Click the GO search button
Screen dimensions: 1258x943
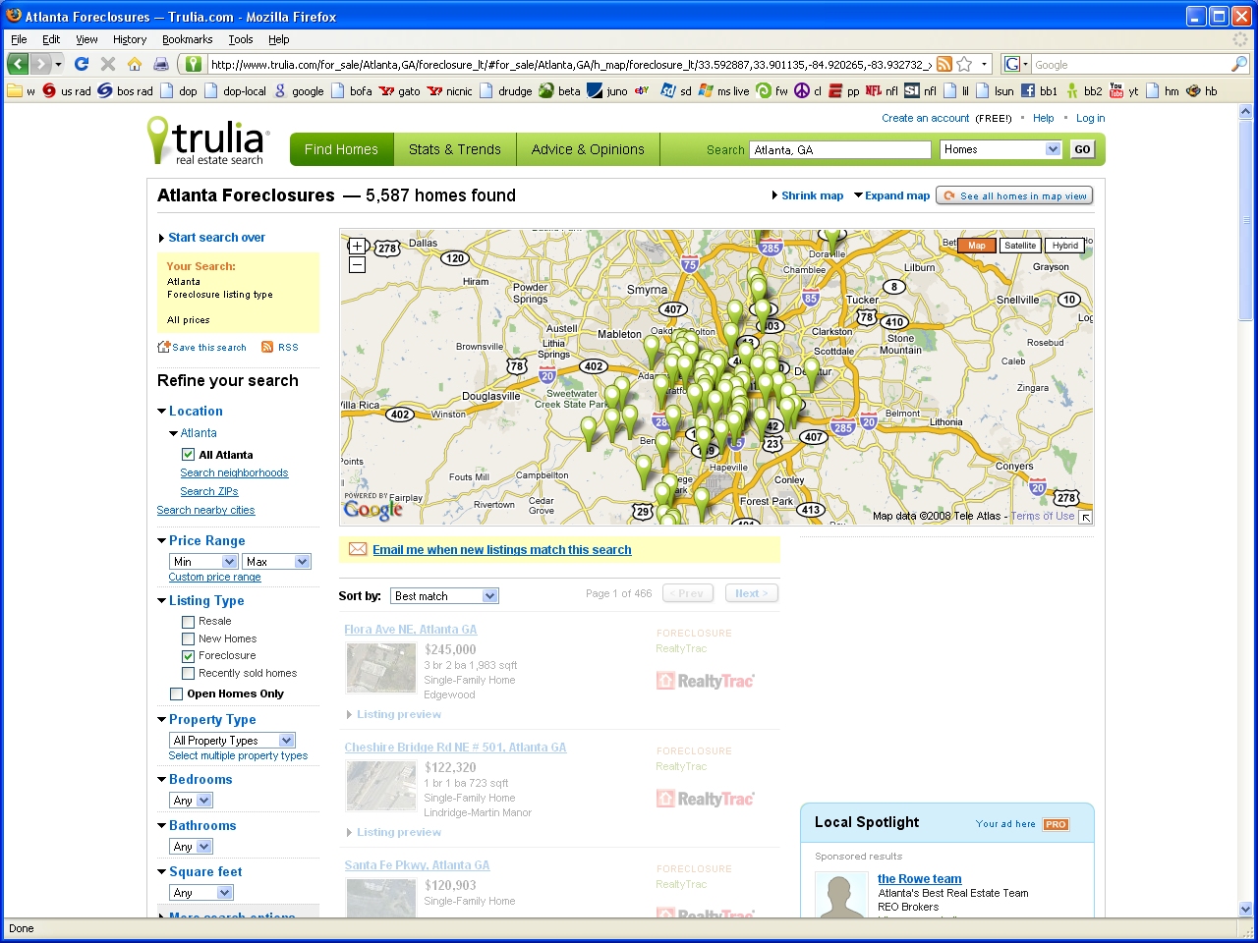click(1082, 149)
